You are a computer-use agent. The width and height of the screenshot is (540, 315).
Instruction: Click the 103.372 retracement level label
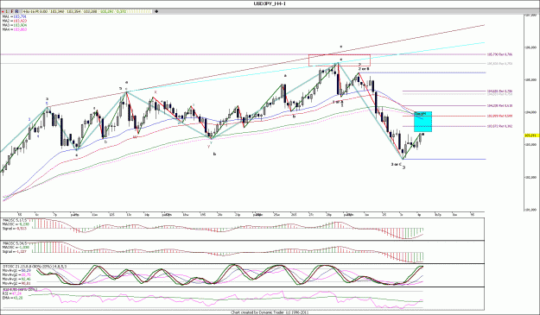[x=499, y=126]
